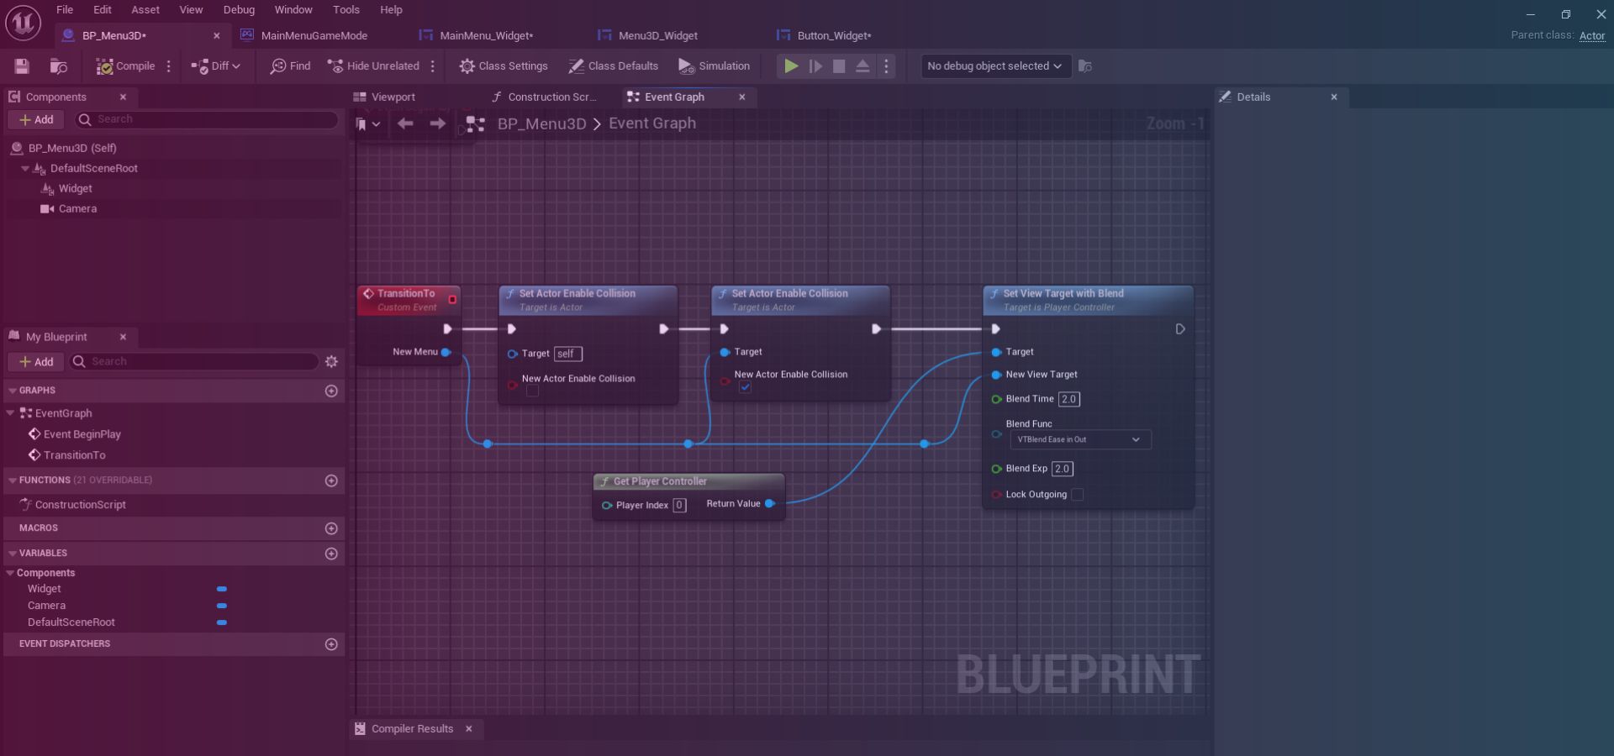Toggle first node New Actor Enable Collision checkbox

(x=532, y=391)
